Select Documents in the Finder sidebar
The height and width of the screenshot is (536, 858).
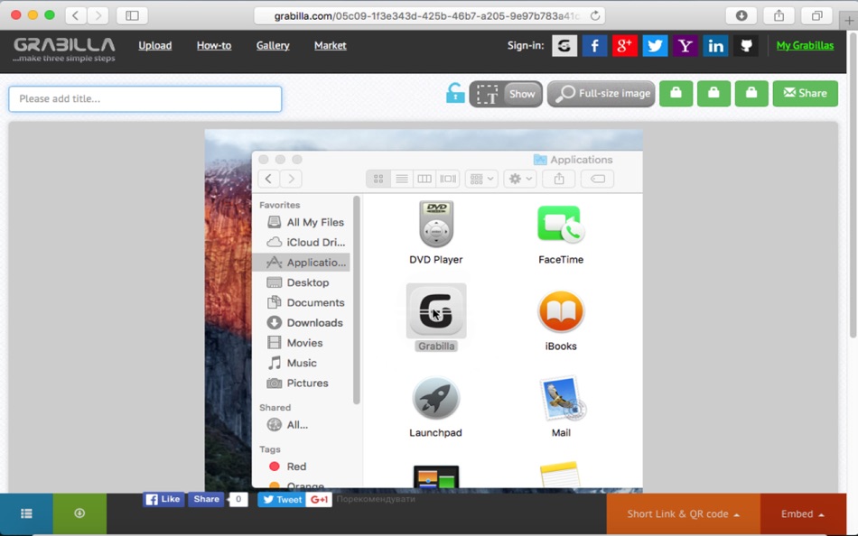(304, 302)
